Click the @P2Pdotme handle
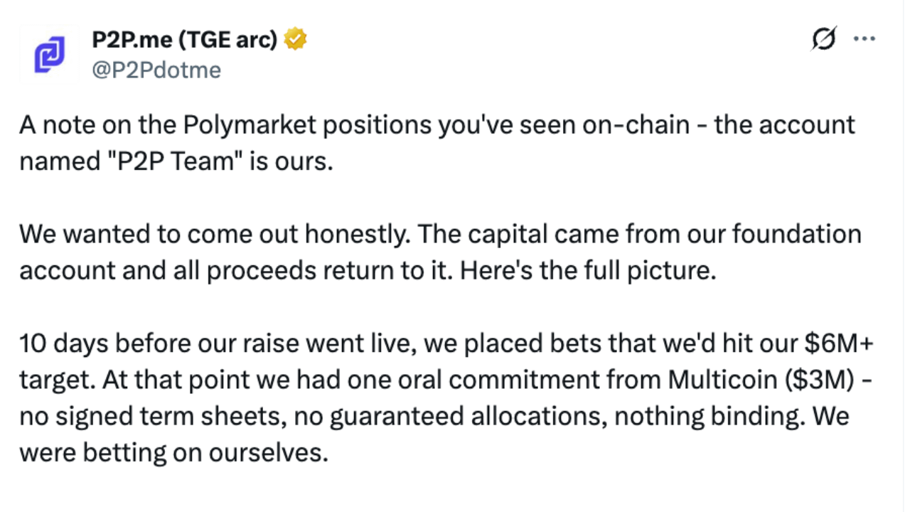Screen dimensions: 910x512 pos(156,70)
